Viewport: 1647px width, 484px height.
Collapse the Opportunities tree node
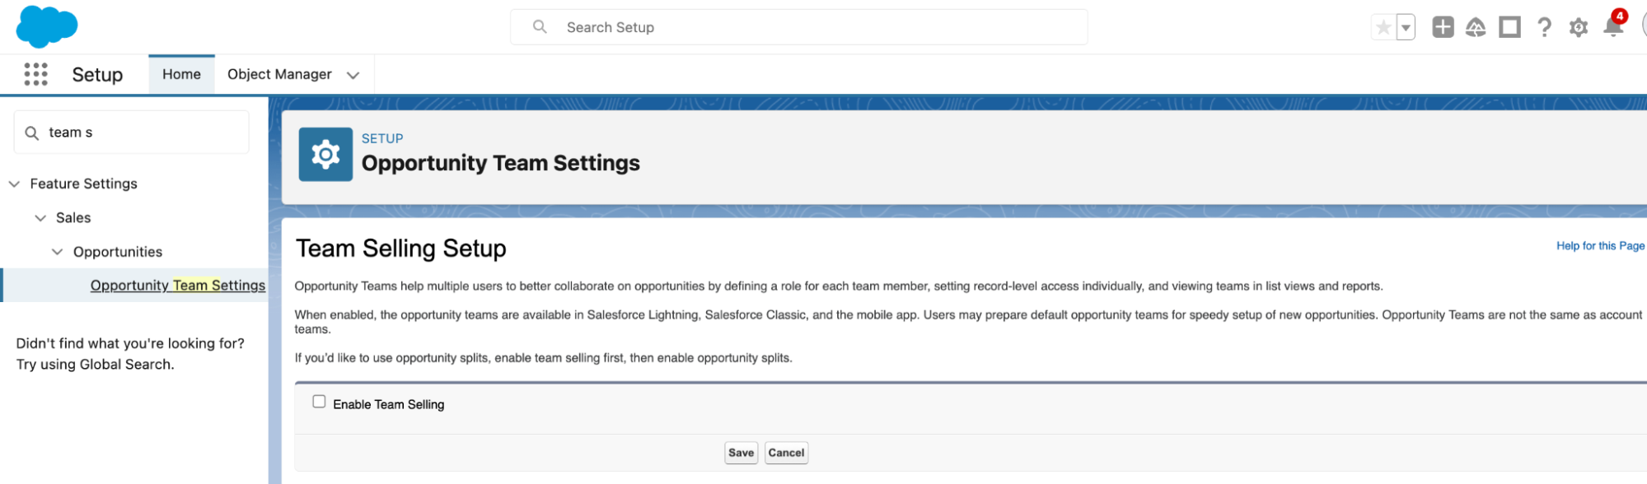point(57,252)
